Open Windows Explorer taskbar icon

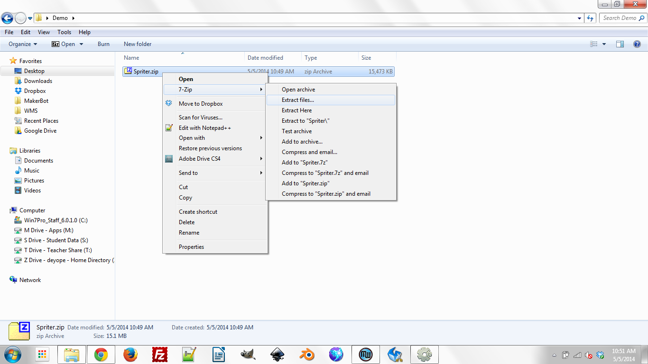click(x=72, y=355)
